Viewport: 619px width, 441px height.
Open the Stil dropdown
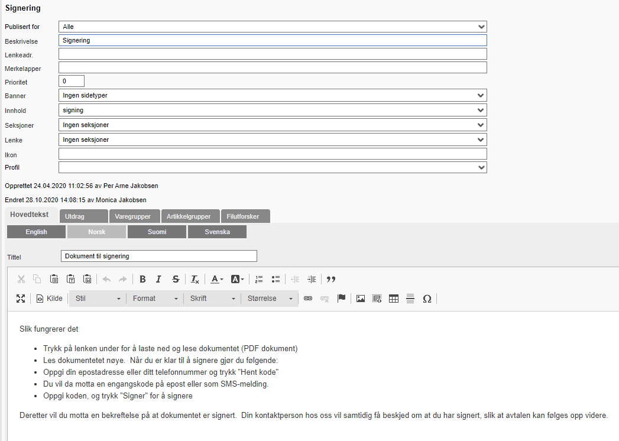point(98,299)
